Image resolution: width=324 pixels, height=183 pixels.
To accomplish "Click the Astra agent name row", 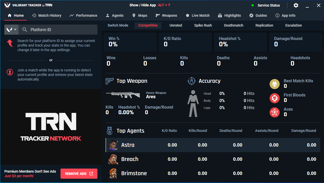I will [213, 145].
